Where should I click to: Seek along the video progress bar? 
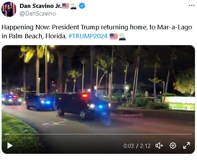tap(98, 134)
